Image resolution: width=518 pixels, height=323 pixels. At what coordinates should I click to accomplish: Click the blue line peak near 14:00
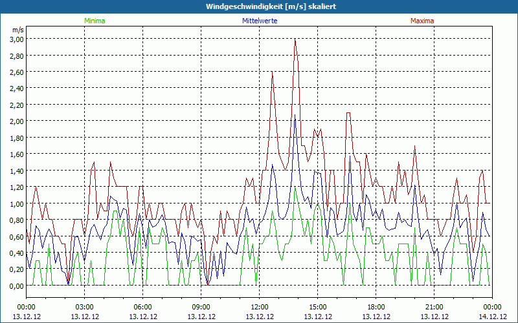tap(295, 115)
